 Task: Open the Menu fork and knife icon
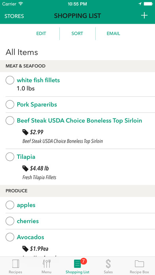click(x=47, y=264)
